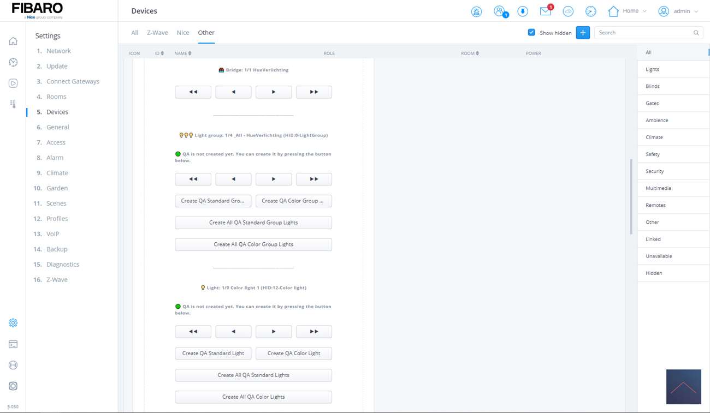710x413 pixels.
Task: Switch to the Z-Wave tab
Action: pos(157,33)
